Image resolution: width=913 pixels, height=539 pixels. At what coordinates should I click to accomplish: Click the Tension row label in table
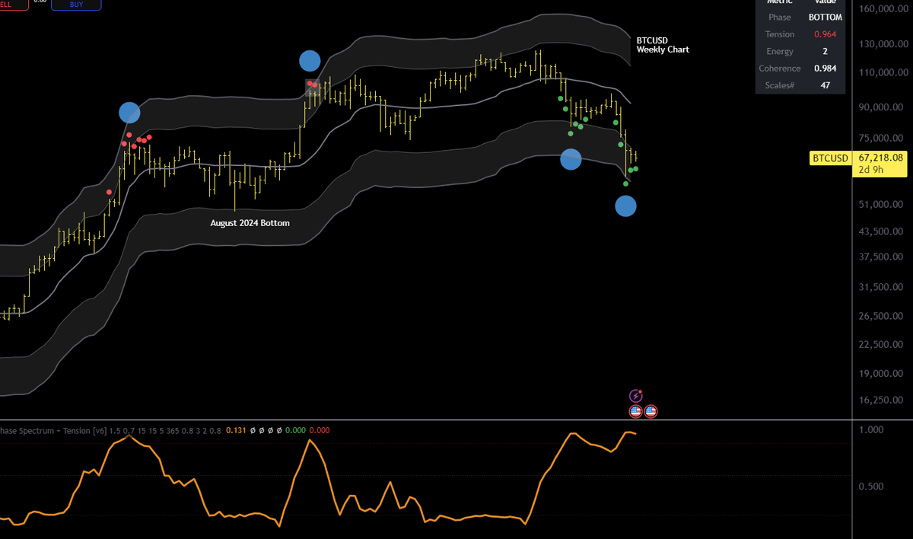780,34
